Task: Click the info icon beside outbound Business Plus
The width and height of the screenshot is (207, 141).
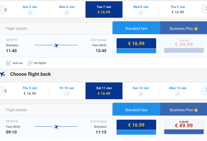Action: [x=196, y=29]
